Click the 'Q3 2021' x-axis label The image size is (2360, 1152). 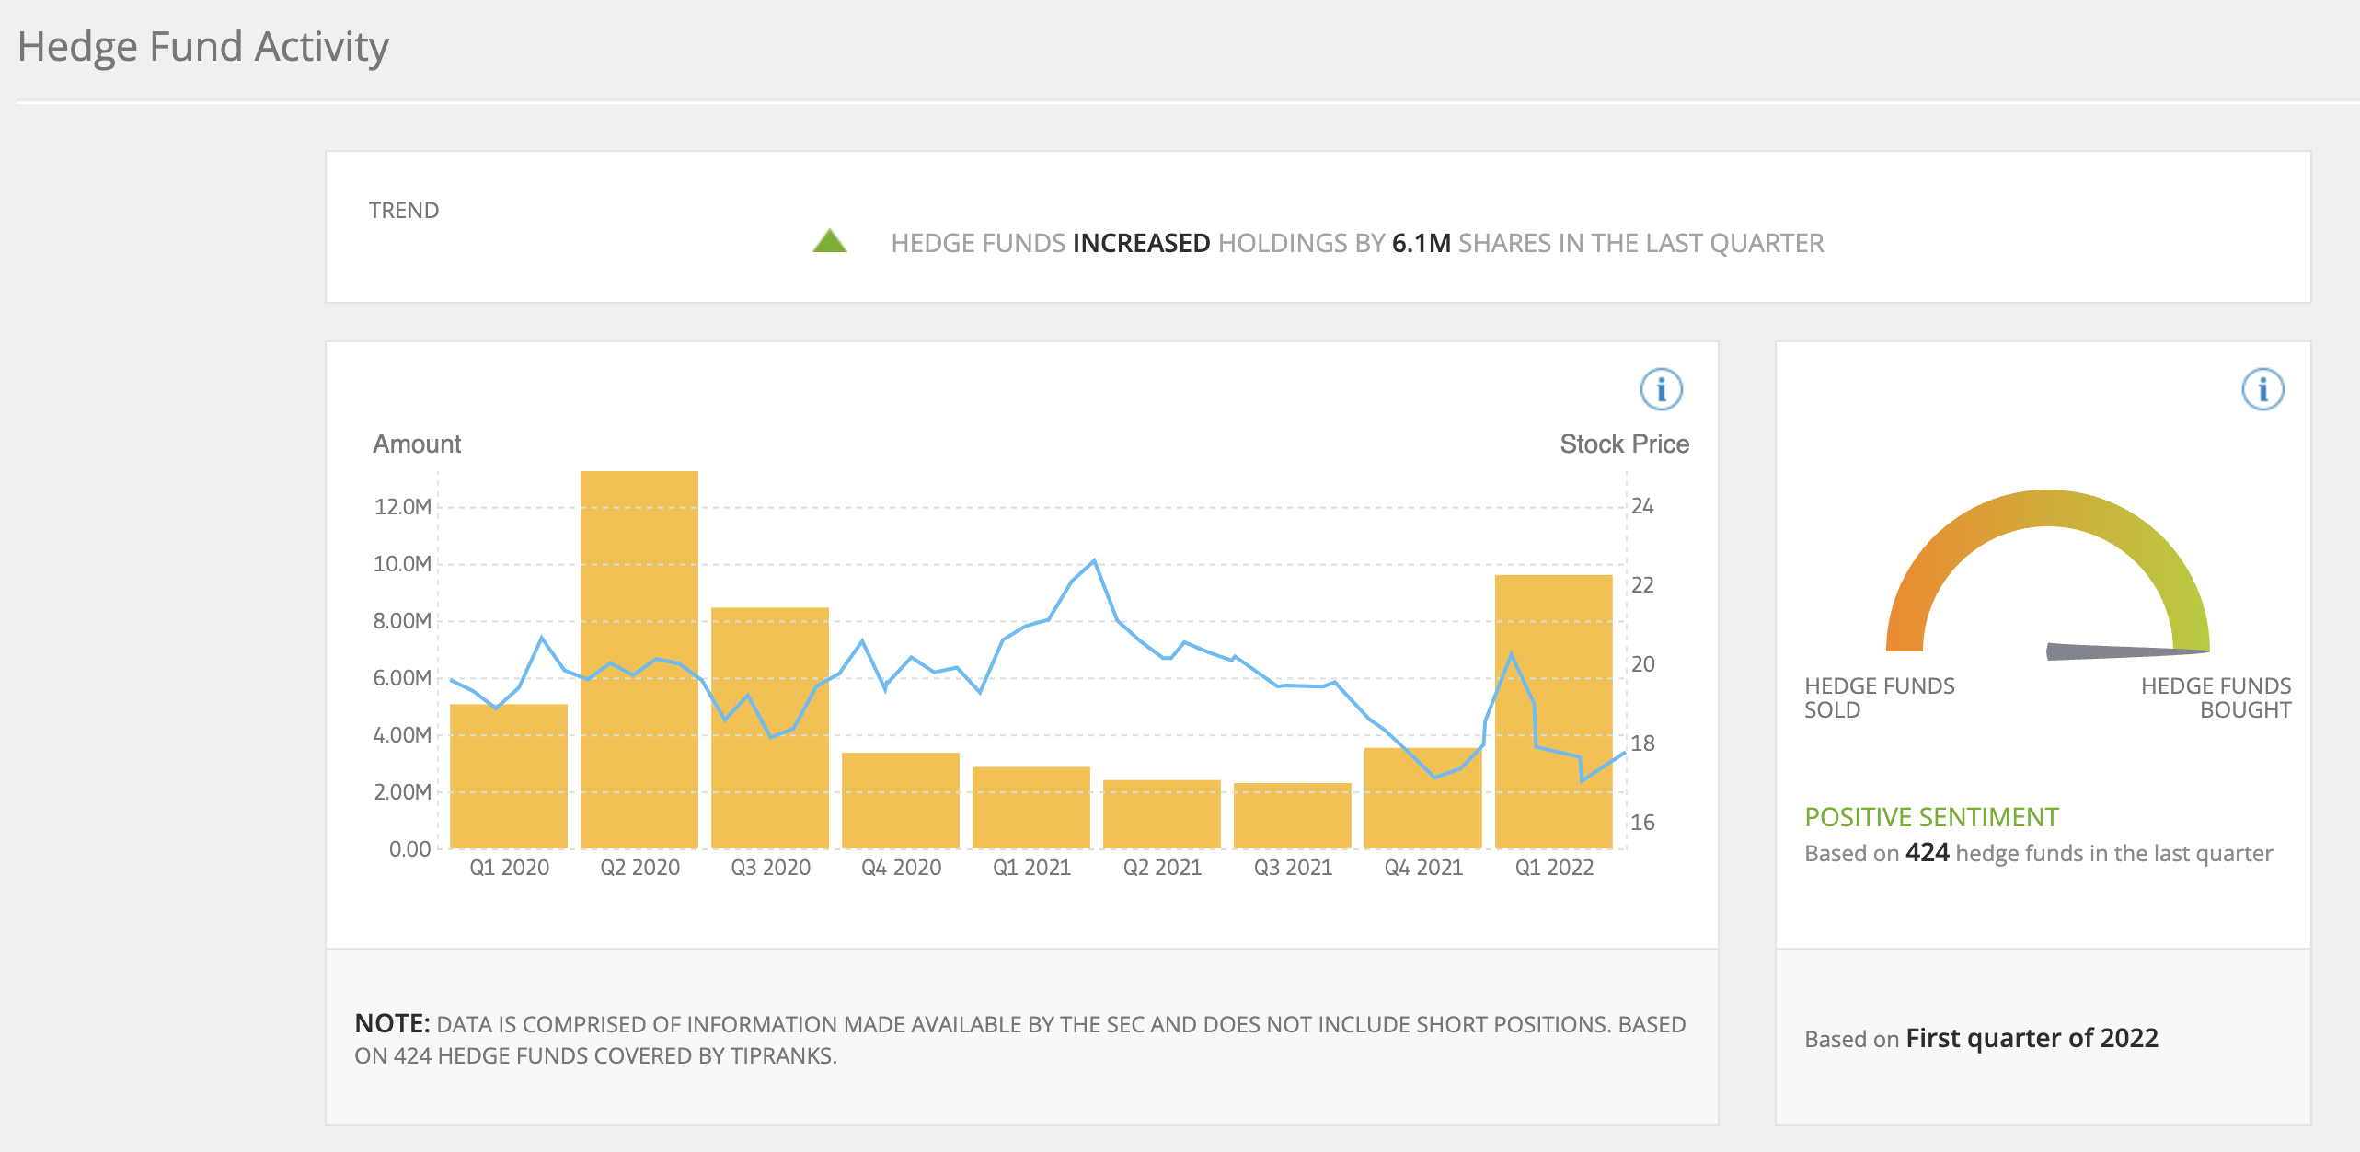pos(1293,868)
